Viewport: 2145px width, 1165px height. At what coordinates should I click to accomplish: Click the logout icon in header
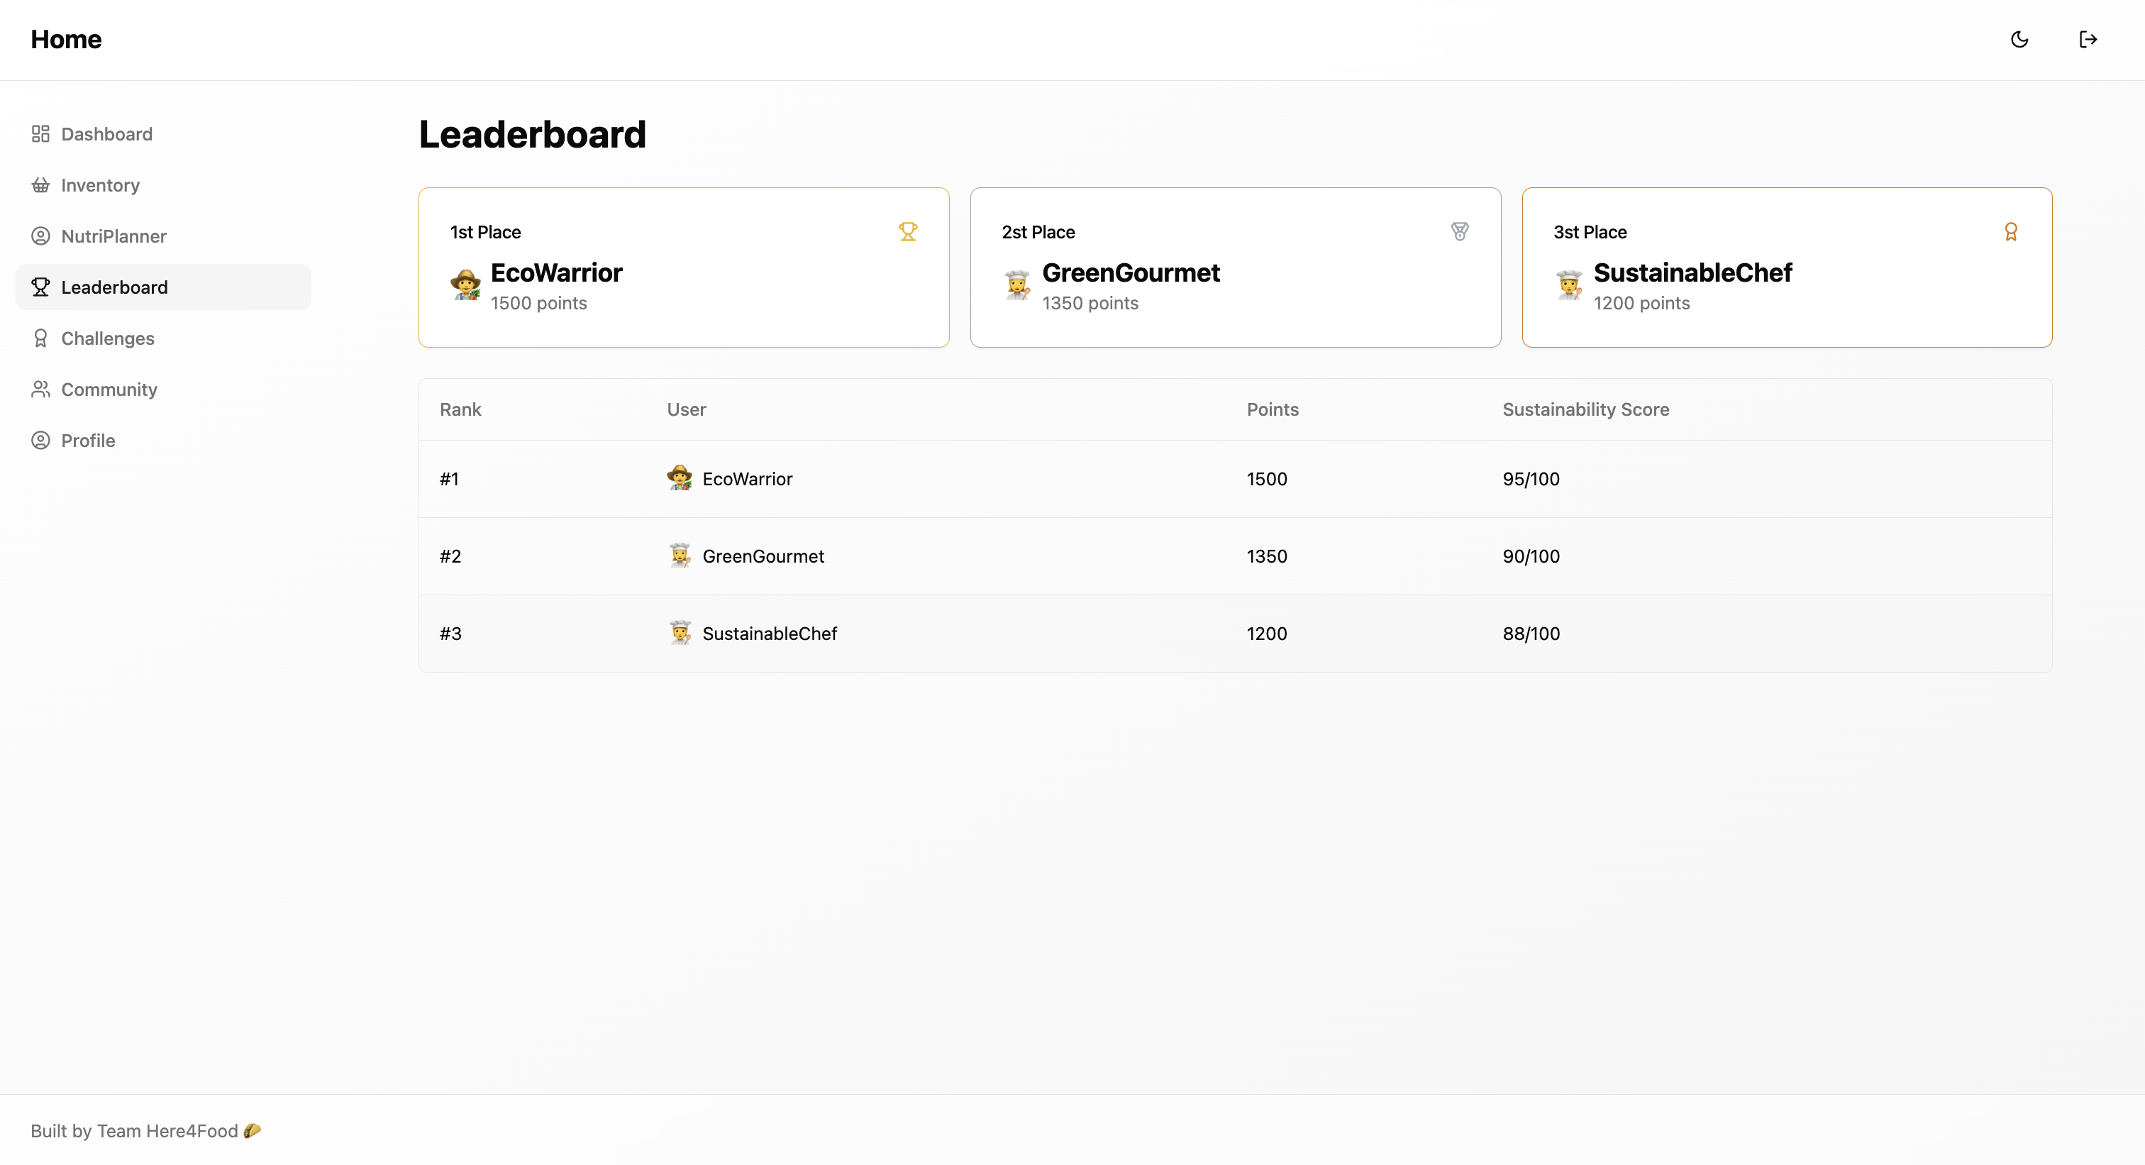tap(2088, 39)
